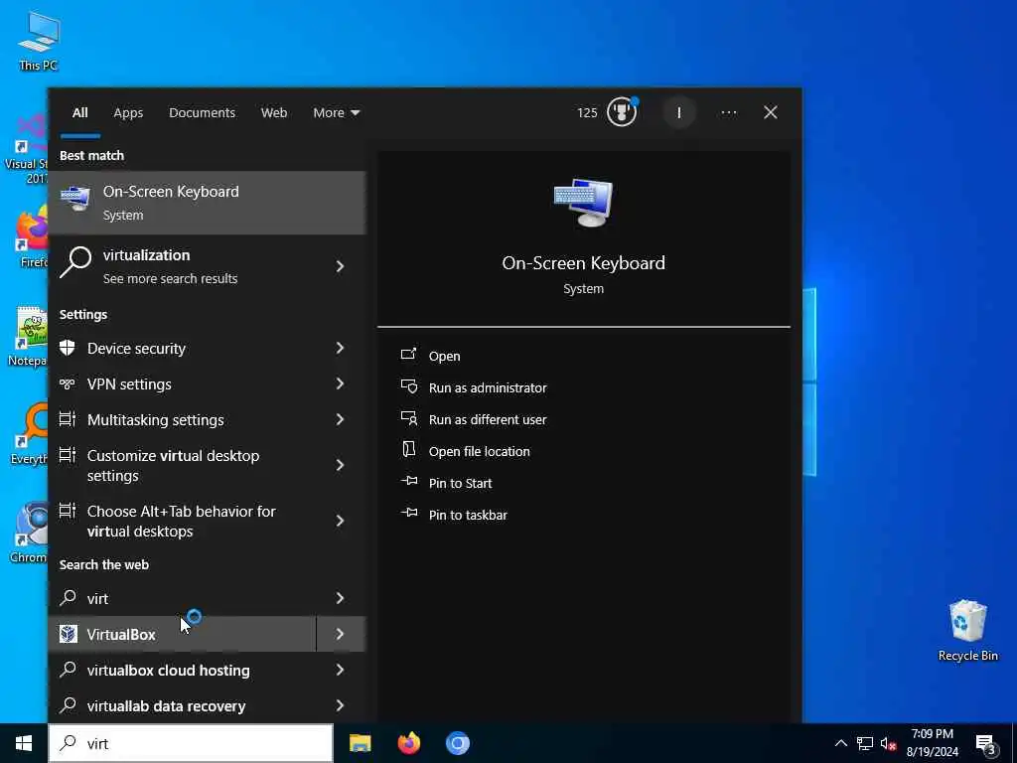The image size is (1017, 763).
Task: Pin On-Screen Keyboard to taskbar
Action: 469,516
